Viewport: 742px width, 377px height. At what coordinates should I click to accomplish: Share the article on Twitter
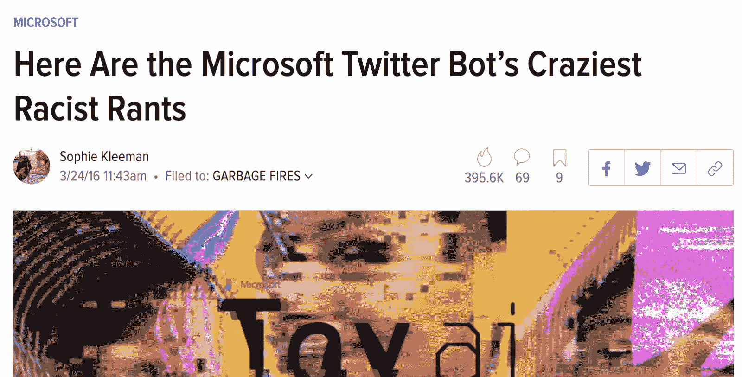coord(643,168)
